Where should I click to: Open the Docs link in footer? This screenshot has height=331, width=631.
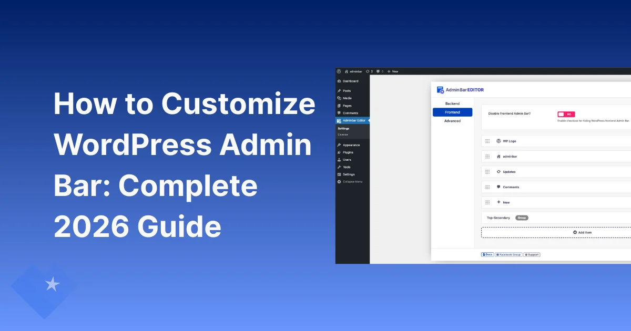pyautogui.click(x=487, y=255)
